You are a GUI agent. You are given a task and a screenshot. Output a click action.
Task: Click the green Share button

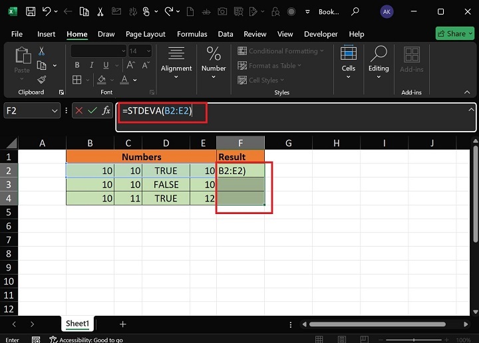[455, 33]
